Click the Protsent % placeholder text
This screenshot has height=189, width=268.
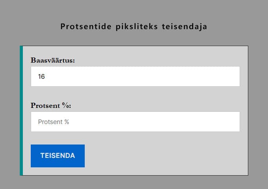pos(54,122)
